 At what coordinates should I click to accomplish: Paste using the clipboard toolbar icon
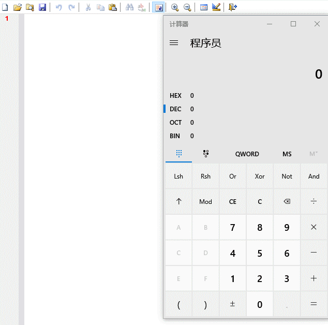(x=112, y=7)
